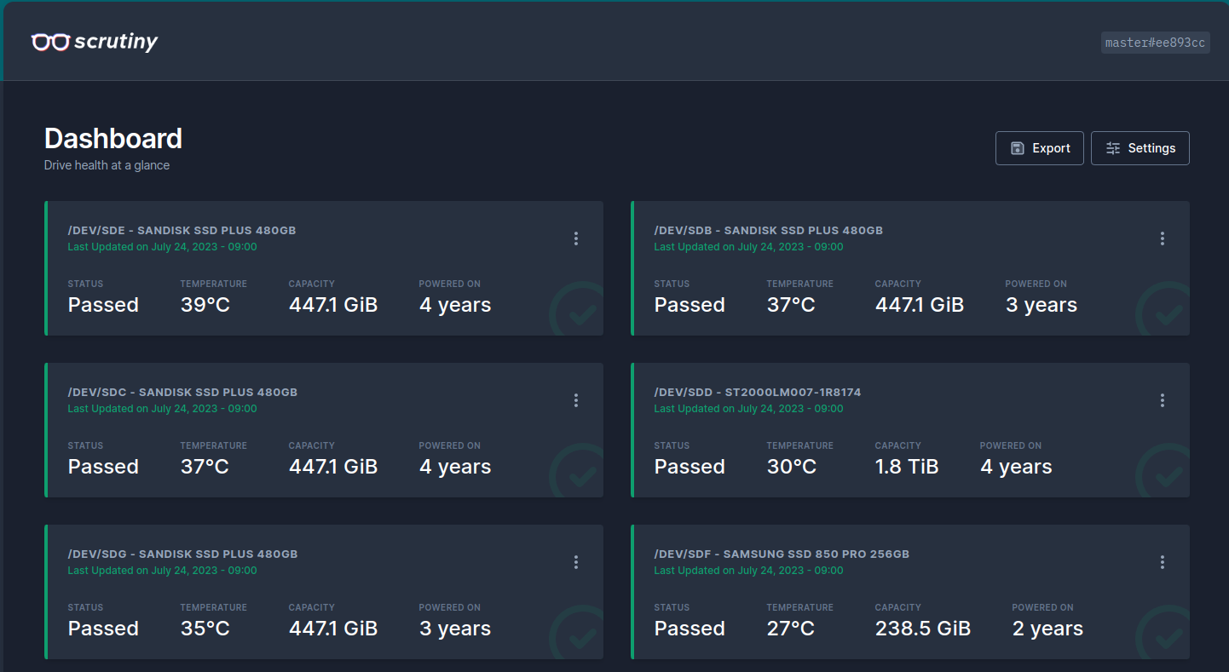Click the Passed status on /dev/sdd

pos(690,467)
